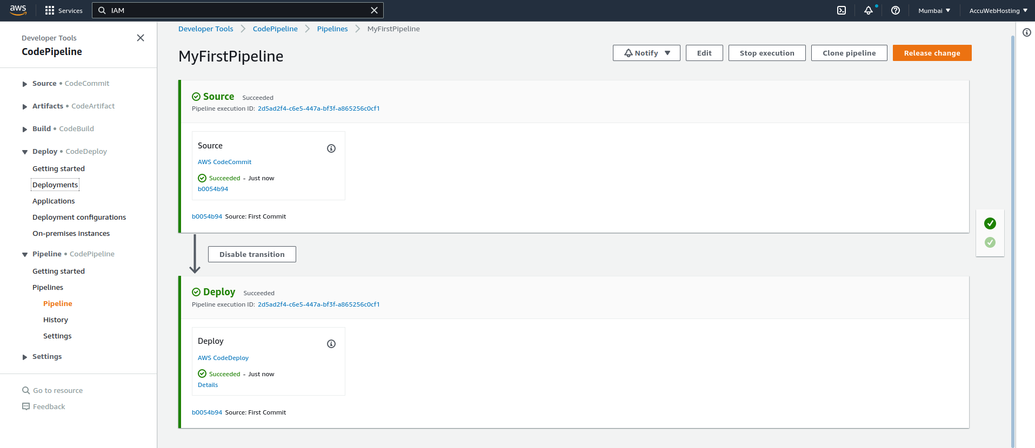Open Deploy stage pipeline execution ID link
This screenshot has height=448, width=1035.
tap(319, 304)
